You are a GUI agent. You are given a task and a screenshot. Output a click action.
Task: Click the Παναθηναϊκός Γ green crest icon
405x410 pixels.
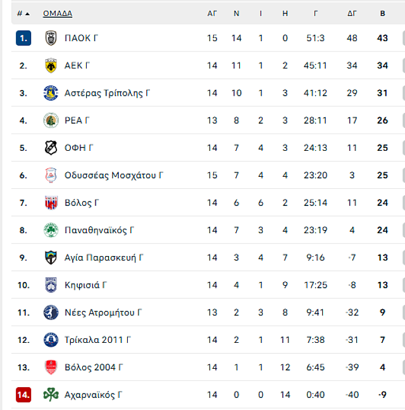tap(51, 230)
